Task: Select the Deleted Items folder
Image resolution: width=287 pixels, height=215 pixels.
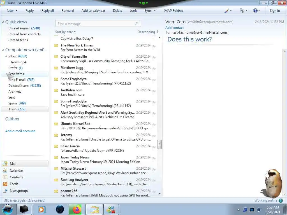Action: click(25, 86)
